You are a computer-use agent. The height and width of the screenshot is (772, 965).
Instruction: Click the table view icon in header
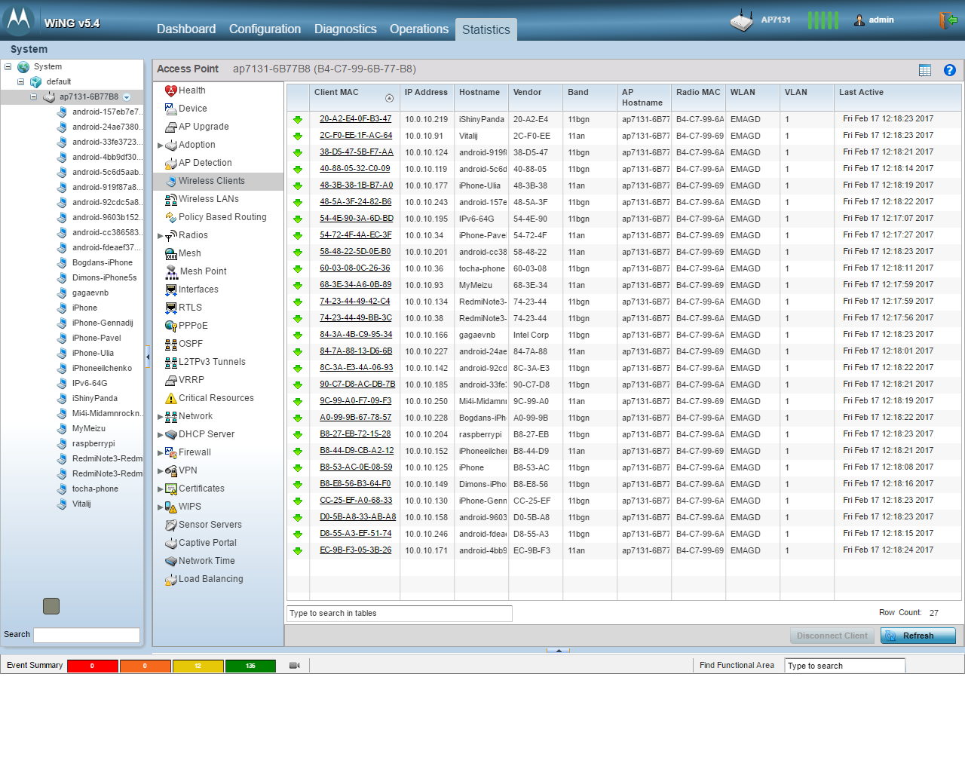tap(925, 70)
